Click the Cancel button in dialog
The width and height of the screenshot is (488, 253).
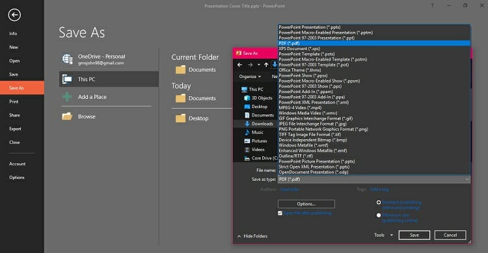click(450, 235)
